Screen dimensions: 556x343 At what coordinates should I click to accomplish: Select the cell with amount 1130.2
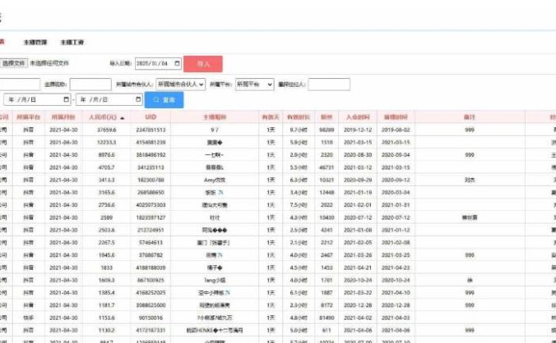107,330
